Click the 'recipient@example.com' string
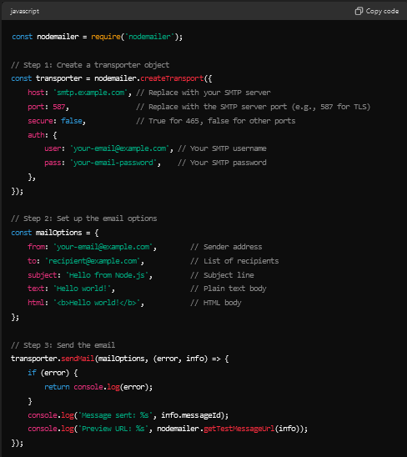 pyautogui.click(x=93, y=261)
